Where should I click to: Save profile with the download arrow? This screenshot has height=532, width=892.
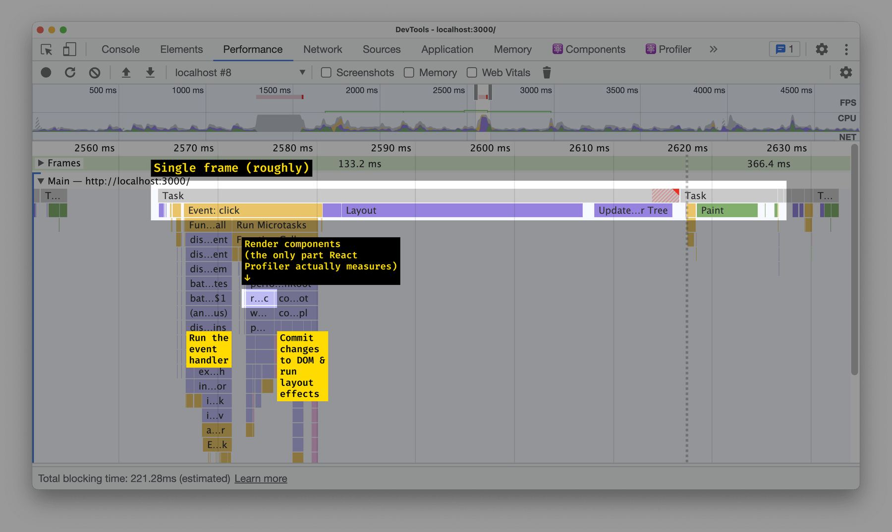point(150,73)
